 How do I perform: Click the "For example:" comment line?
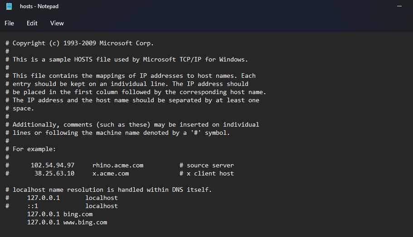[34, 149]
